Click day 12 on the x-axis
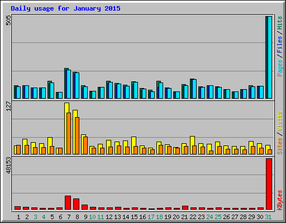286x223 pixels. pos(109,217)
